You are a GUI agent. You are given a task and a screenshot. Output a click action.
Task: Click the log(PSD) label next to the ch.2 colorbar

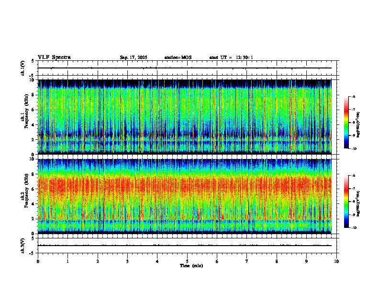(x=358, y=203)
